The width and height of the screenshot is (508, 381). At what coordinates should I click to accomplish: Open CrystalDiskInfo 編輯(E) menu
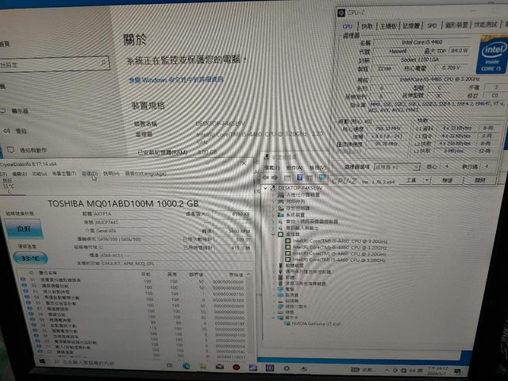click(x=20, y=174)
